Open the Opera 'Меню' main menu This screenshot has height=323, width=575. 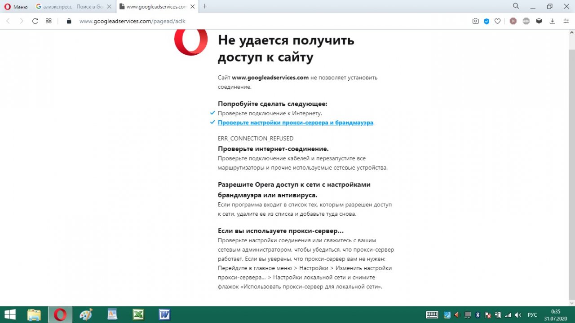tap(16, 7)
